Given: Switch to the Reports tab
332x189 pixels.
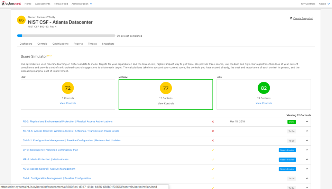Looking at the screenshot, I should click(78, 44).
